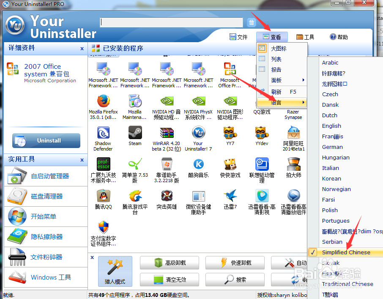
Task: Click 刷新 F5 menu entry
Action: (282, 92)
